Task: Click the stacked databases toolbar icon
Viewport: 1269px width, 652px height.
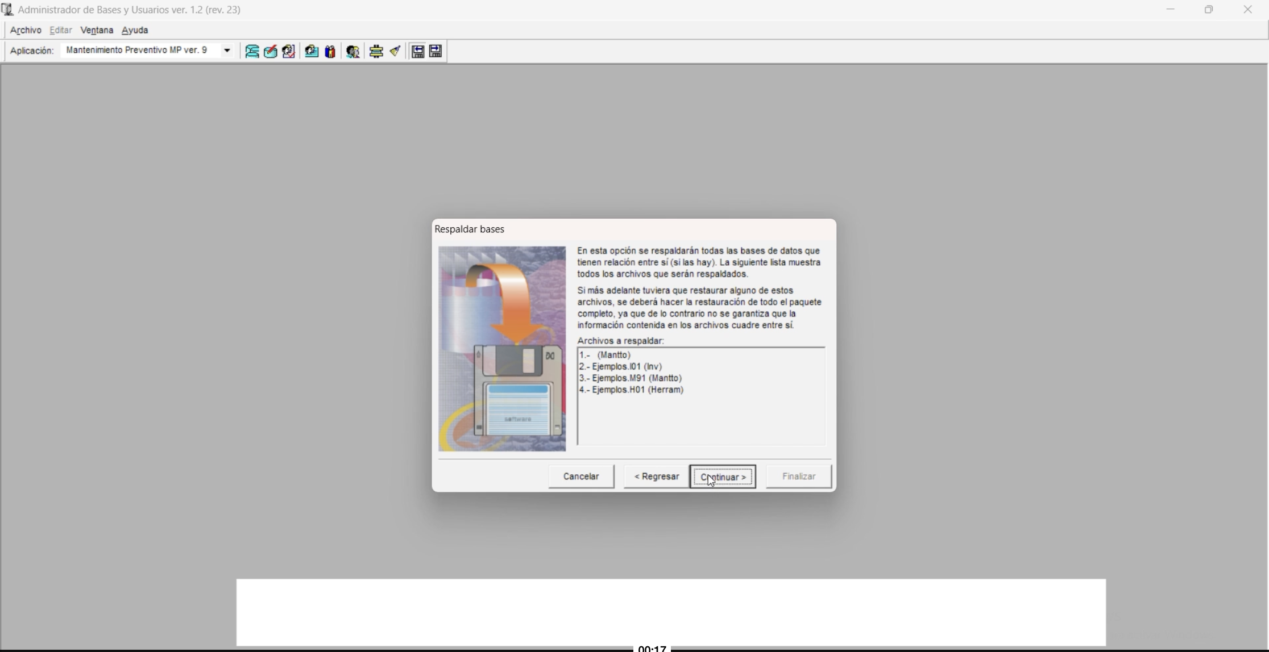Action: (x=252, y=52)
